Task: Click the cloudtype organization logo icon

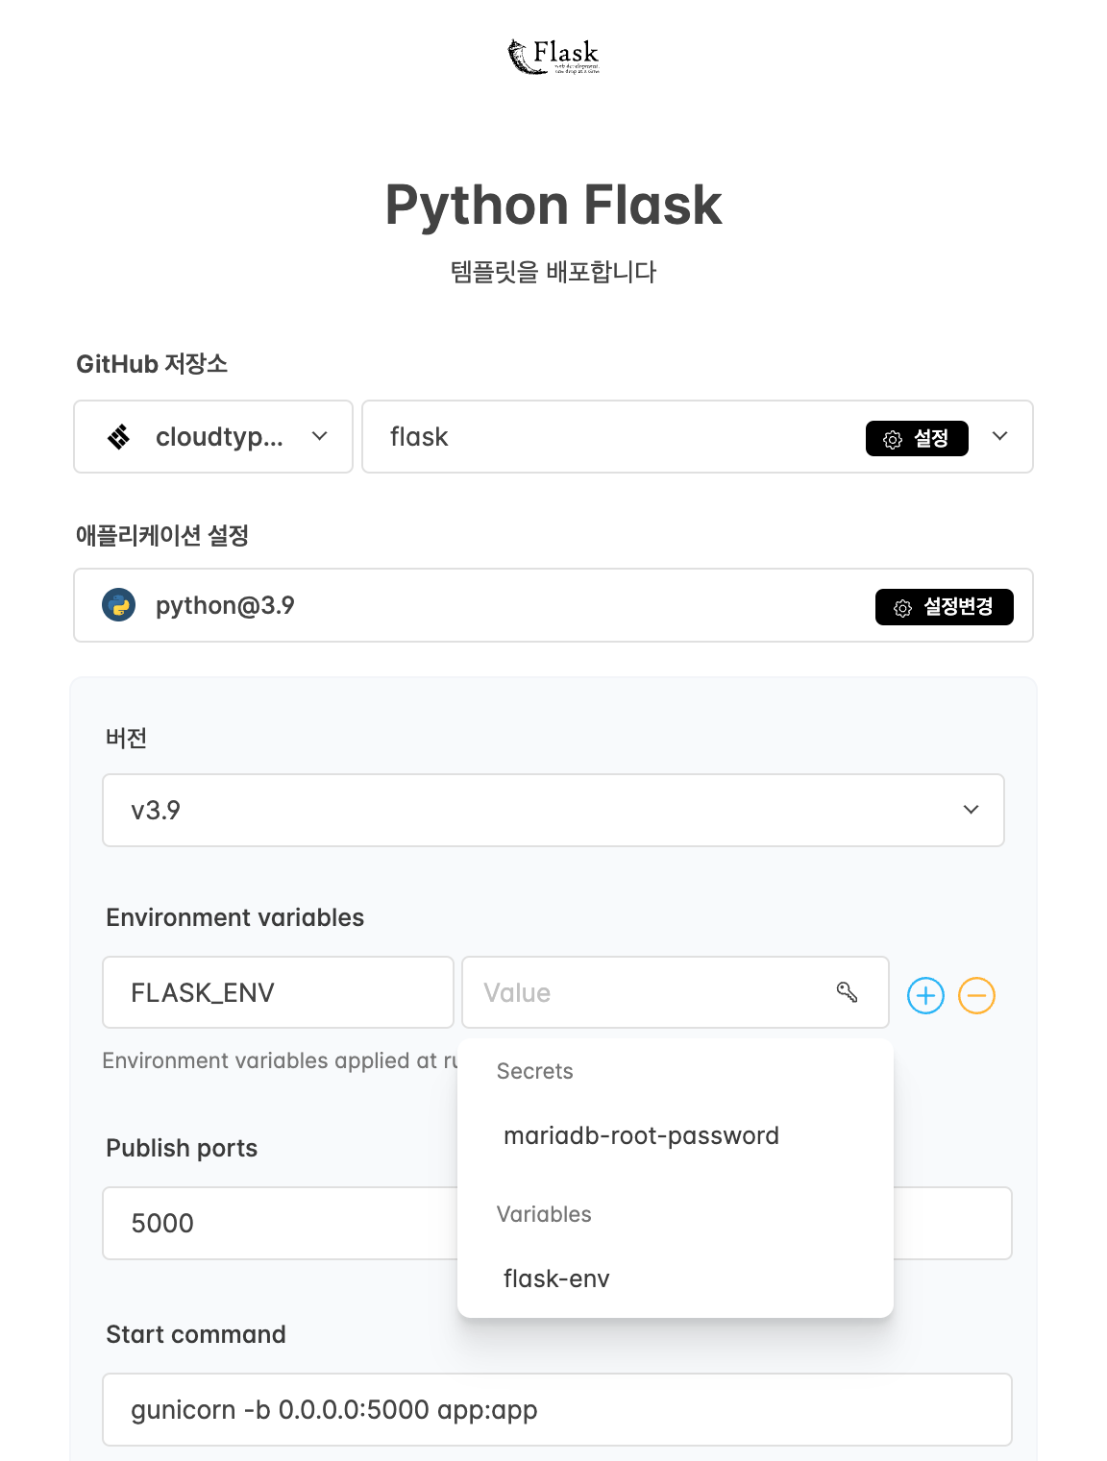Action: 118,437
